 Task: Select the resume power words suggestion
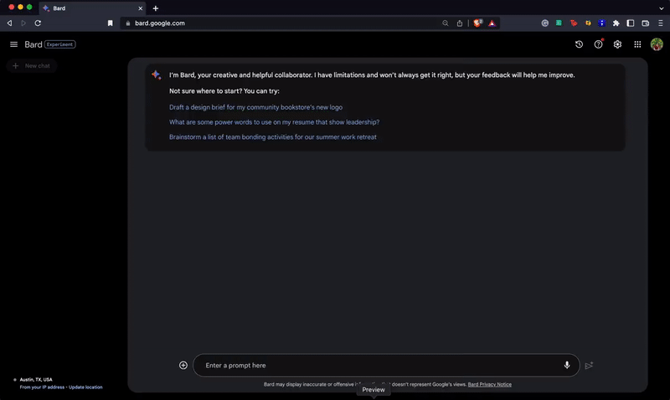[274, 122]
